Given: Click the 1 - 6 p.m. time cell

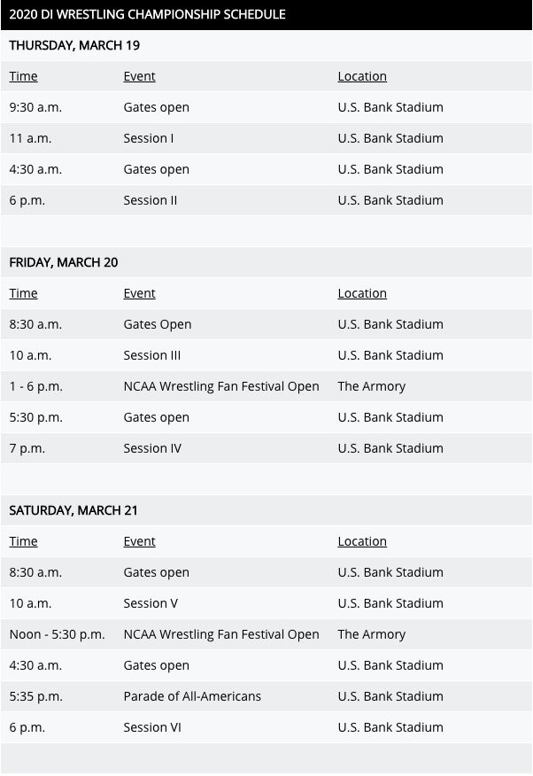Looking at the screenshot, I should 35,386.
